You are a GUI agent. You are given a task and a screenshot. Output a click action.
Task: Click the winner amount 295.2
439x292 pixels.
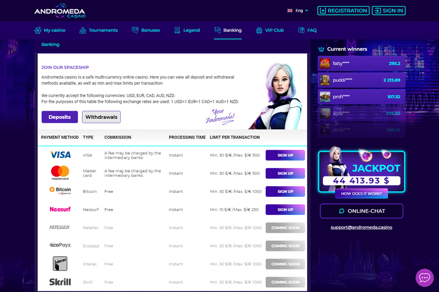[x=395, y=64]
